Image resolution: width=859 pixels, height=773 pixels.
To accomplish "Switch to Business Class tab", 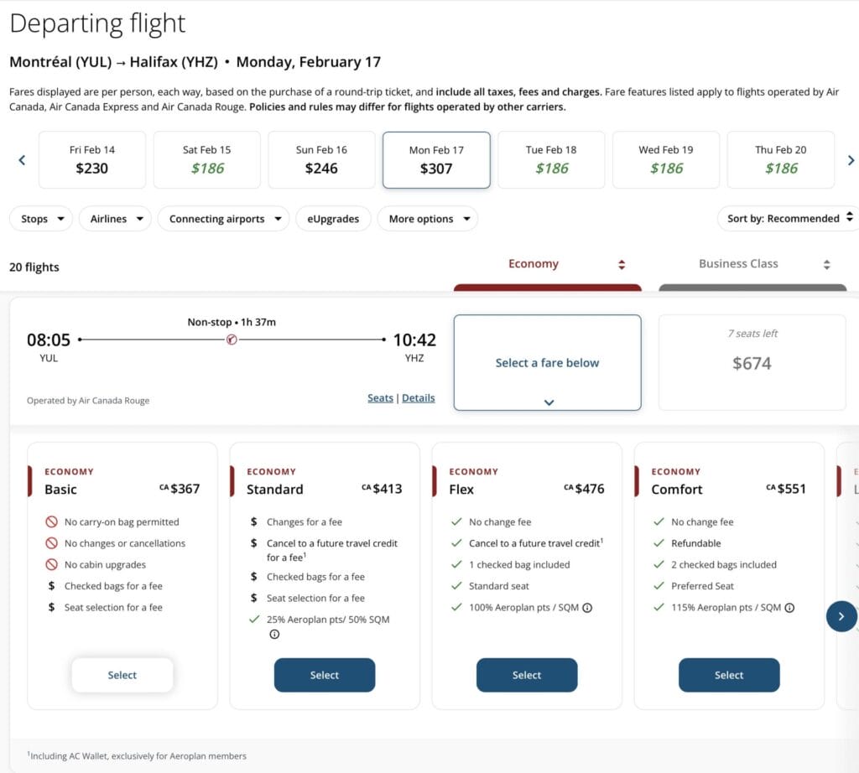I will [x=738, y=264].
